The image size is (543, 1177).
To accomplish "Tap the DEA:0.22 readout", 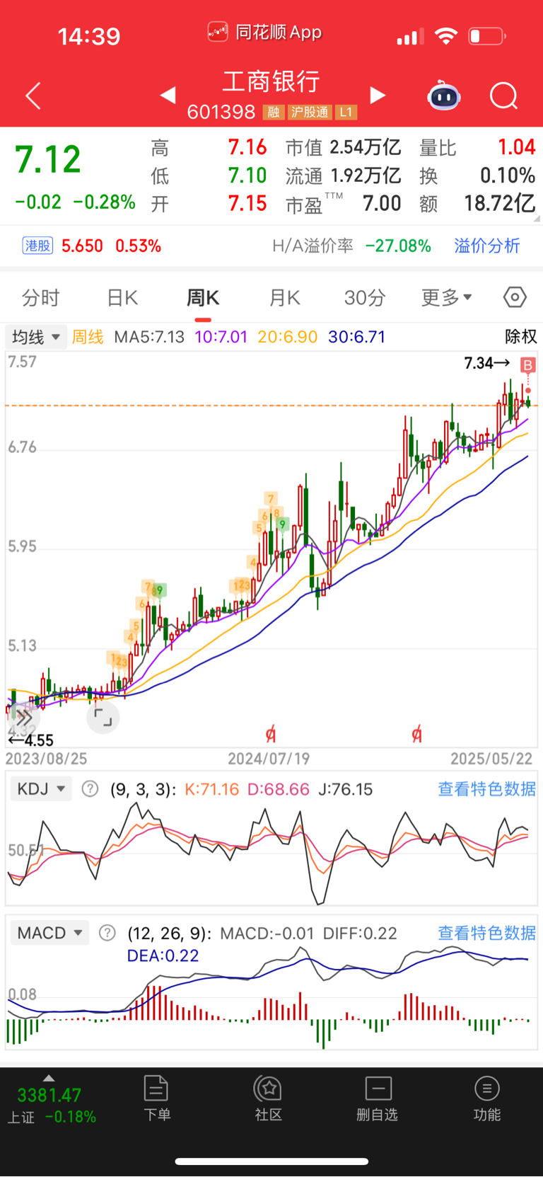I will tap(163, 955).
